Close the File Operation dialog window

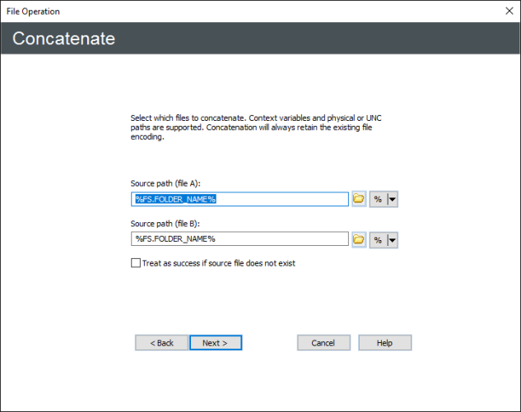coord(508,12)
